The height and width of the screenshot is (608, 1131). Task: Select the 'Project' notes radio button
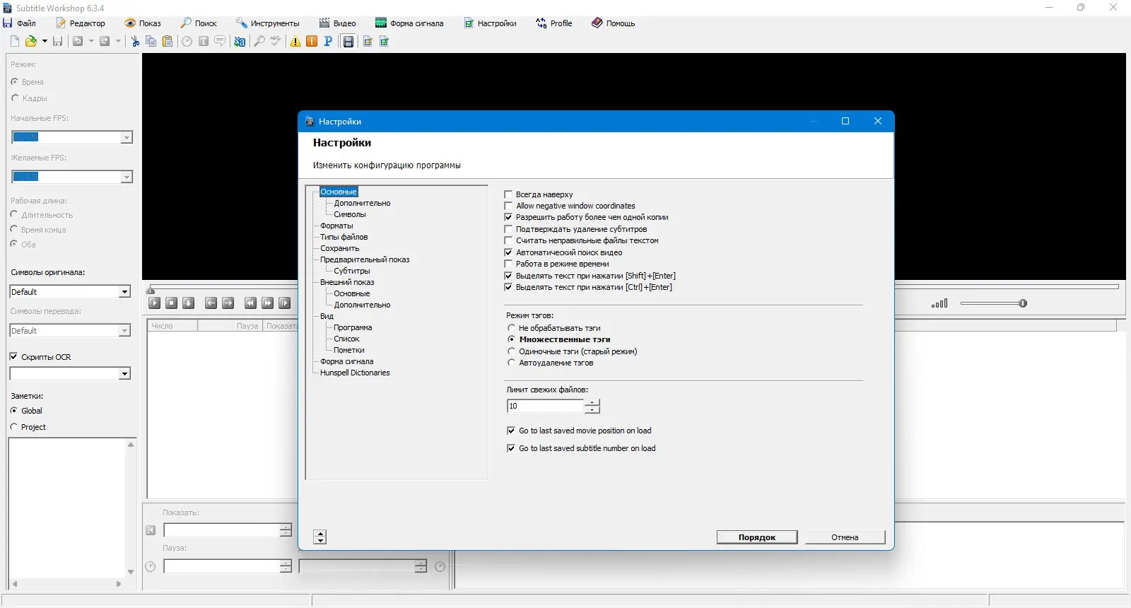click(14, 427)
